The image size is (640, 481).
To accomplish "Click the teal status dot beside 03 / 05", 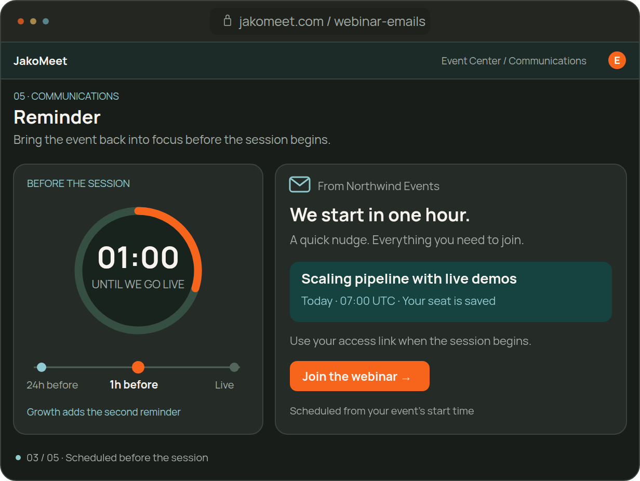I will click(x=18, y=458).
